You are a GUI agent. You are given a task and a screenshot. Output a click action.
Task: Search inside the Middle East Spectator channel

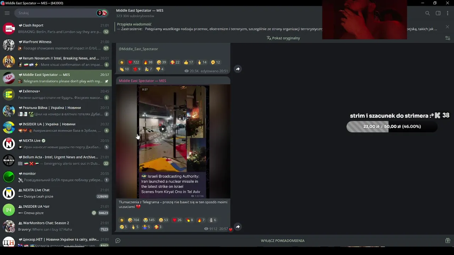tap(427, 13)
